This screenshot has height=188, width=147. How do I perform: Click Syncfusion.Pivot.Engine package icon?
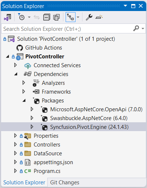pos(44,127)
